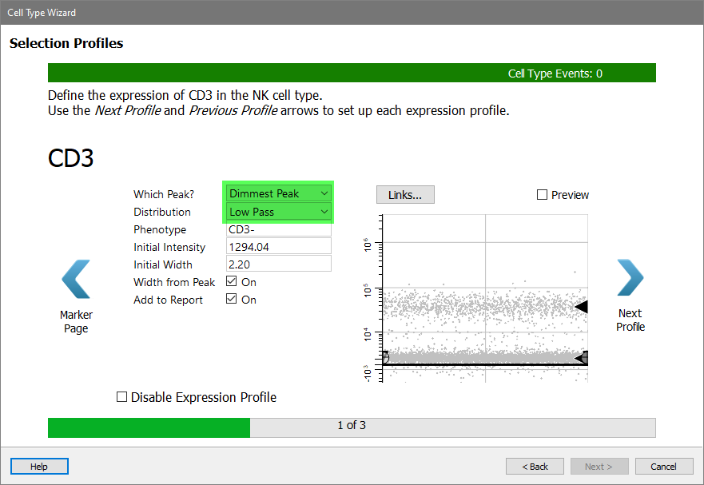Cancel the Cell Type Wizard
704x485 pixels.
pos(663,467)
